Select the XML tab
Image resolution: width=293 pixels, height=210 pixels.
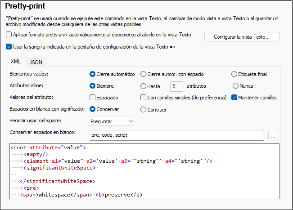[15, 62]
